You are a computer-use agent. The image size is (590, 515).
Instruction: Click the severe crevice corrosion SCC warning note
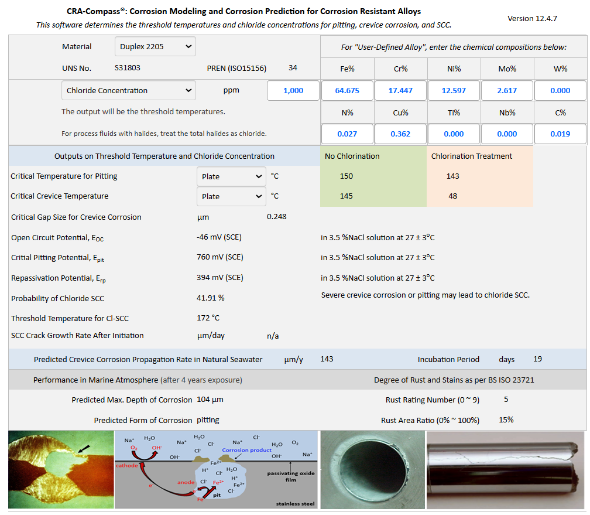tap(425, 295)
